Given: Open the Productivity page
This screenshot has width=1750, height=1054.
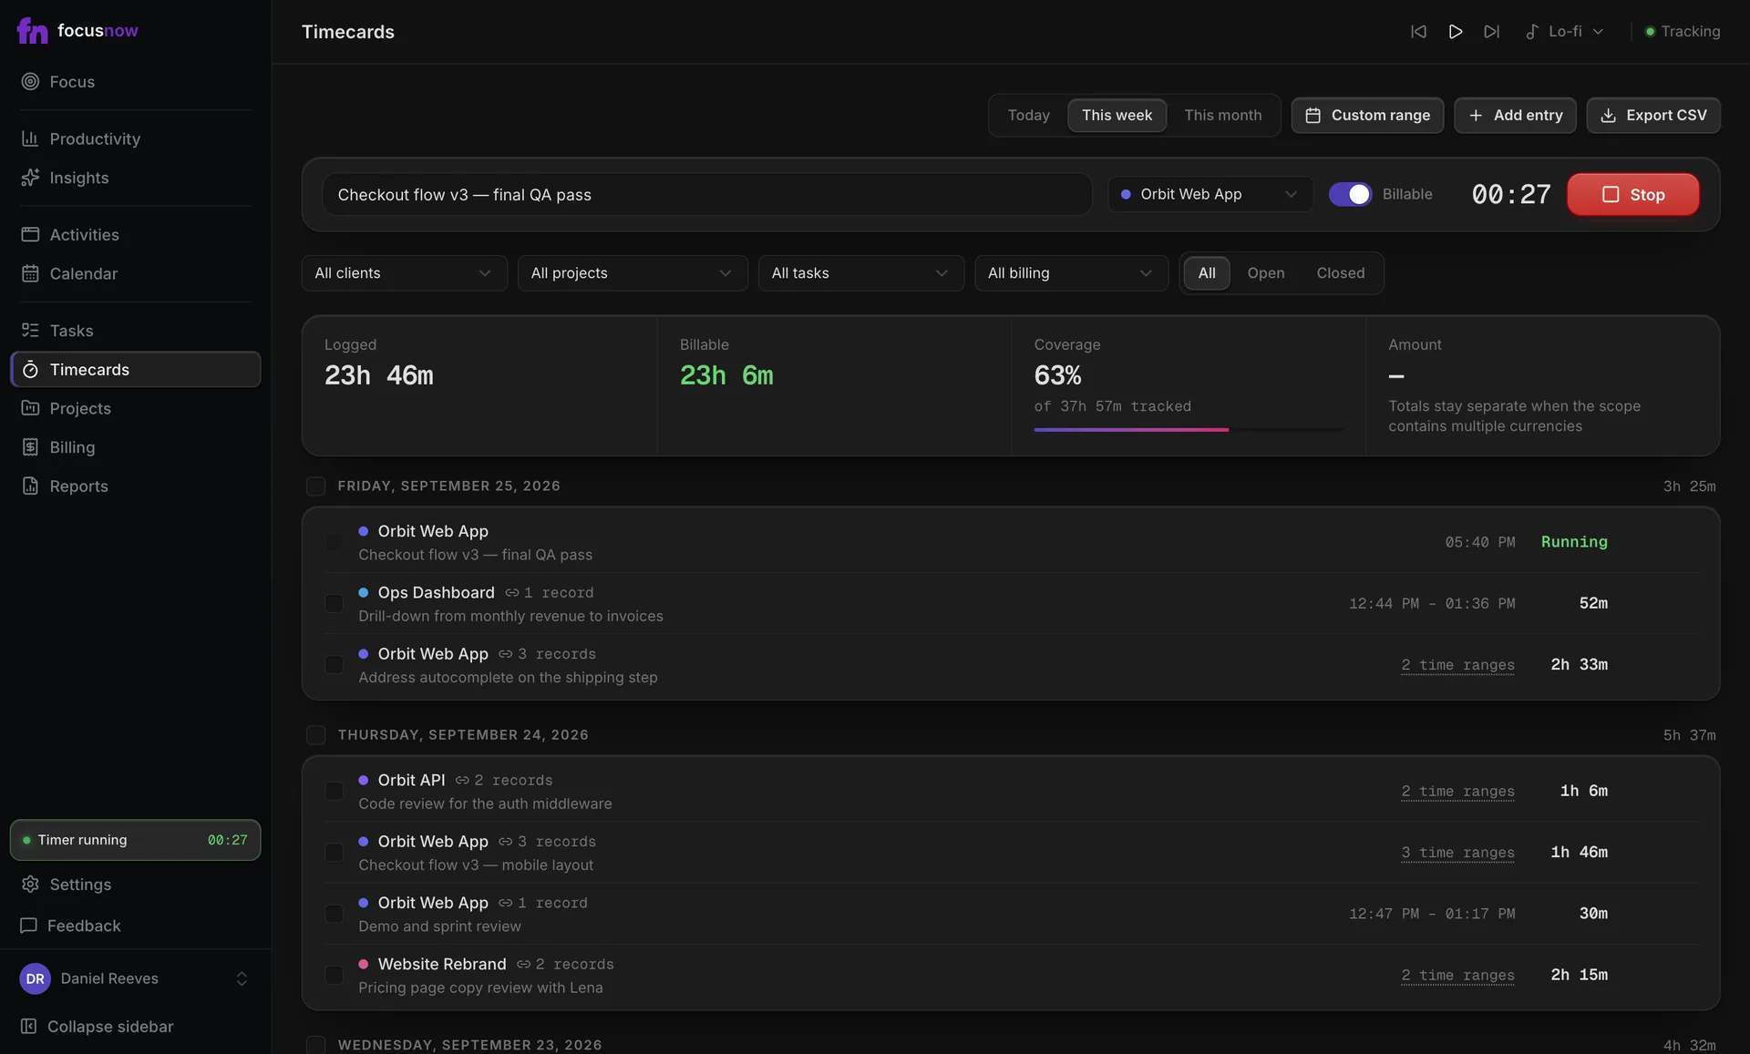Looking at the screenshot, I should [135, 138].
